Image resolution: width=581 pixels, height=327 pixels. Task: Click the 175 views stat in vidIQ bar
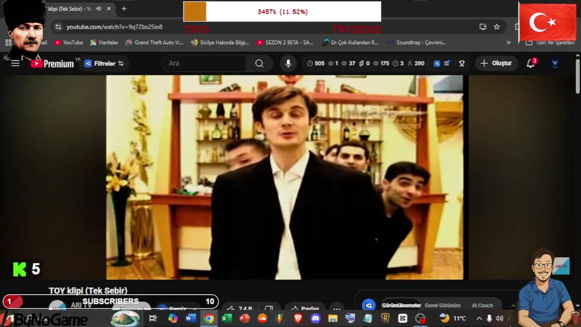coord(381,63)
